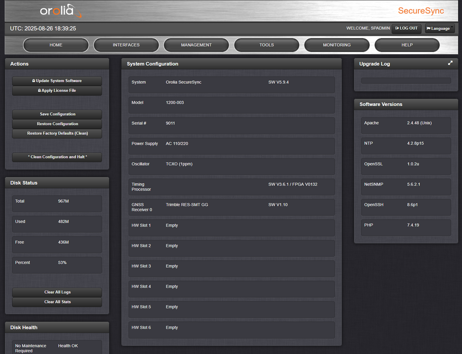Click Restore Configuration button
Screen dimensions: 462x354
pos(57,124)
